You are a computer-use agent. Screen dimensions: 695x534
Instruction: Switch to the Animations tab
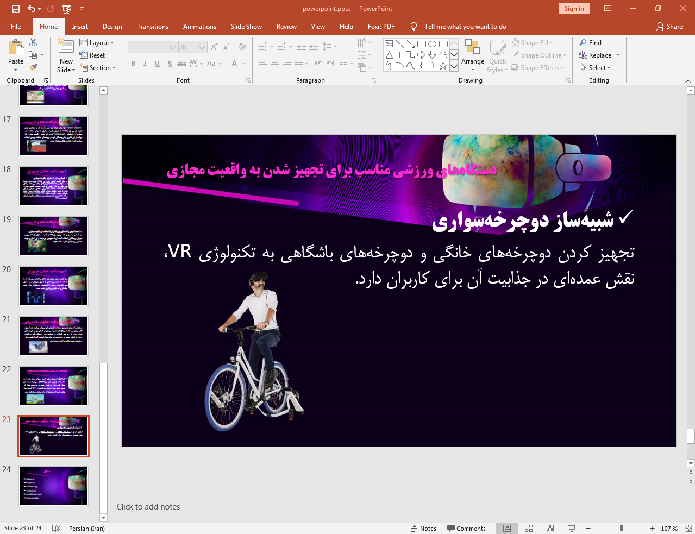tap(199, 27)
